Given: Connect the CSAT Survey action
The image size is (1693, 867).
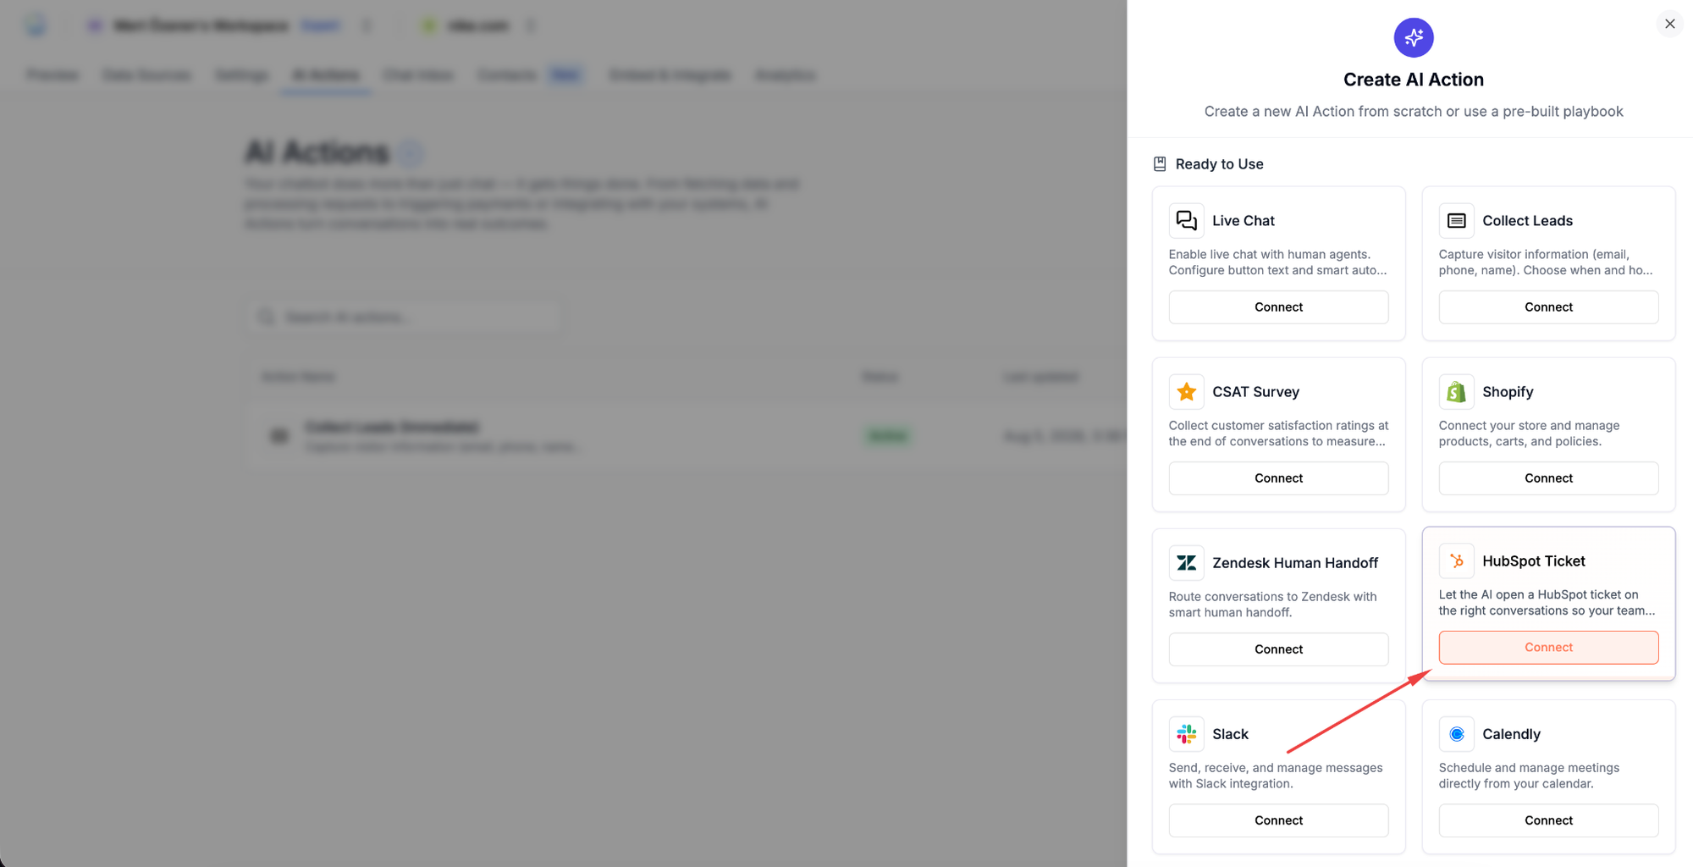Looking at the screenshot, I should tap(1278, 478).
